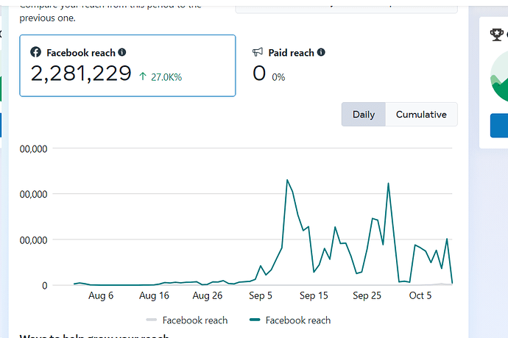The width and height of the screenshot is (508, 338).
Task: Click the chart peak after Sep 25
Action: click(x=388, y=184)
